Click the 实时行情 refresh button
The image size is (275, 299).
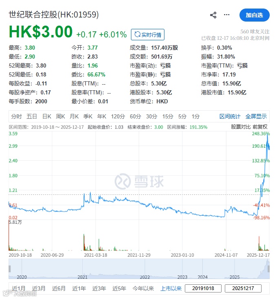tap(148, 35)
